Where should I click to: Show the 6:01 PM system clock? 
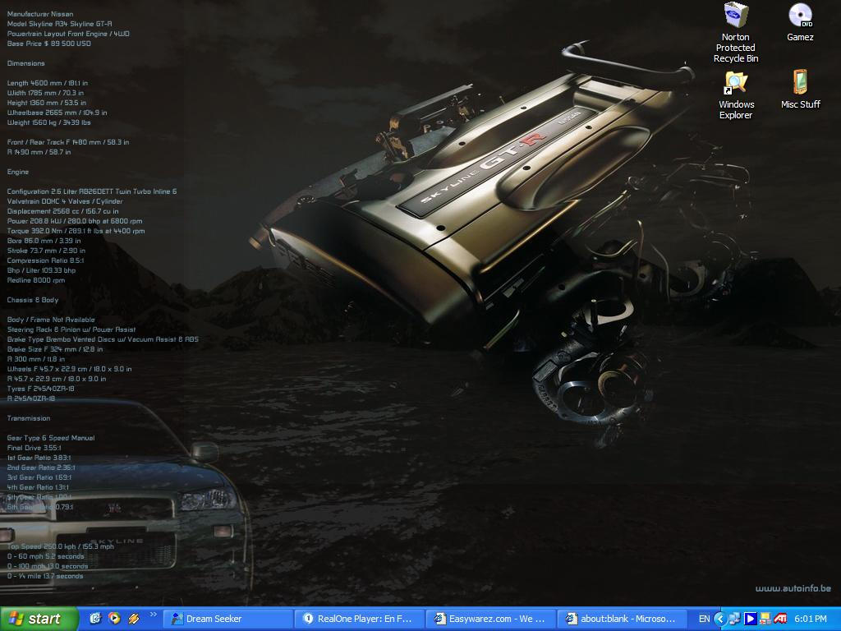click(811, 619)
